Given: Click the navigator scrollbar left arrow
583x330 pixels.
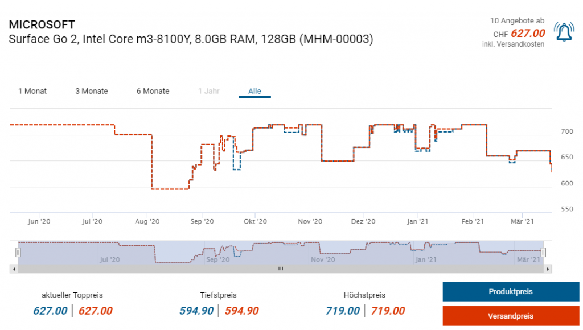Looking at the screenshot, I should [14, 269].
